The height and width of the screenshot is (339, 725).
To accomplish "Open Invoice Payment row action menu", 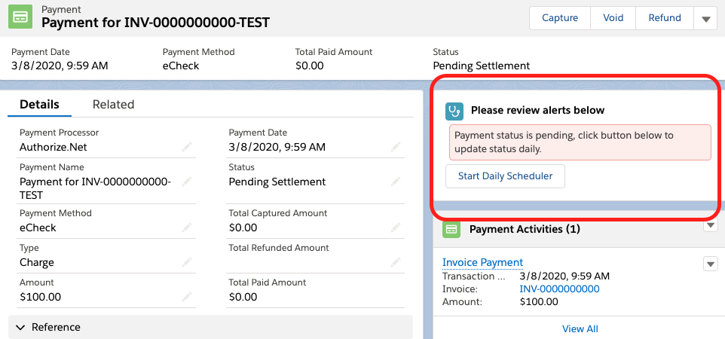I will (x=710, y=264).
